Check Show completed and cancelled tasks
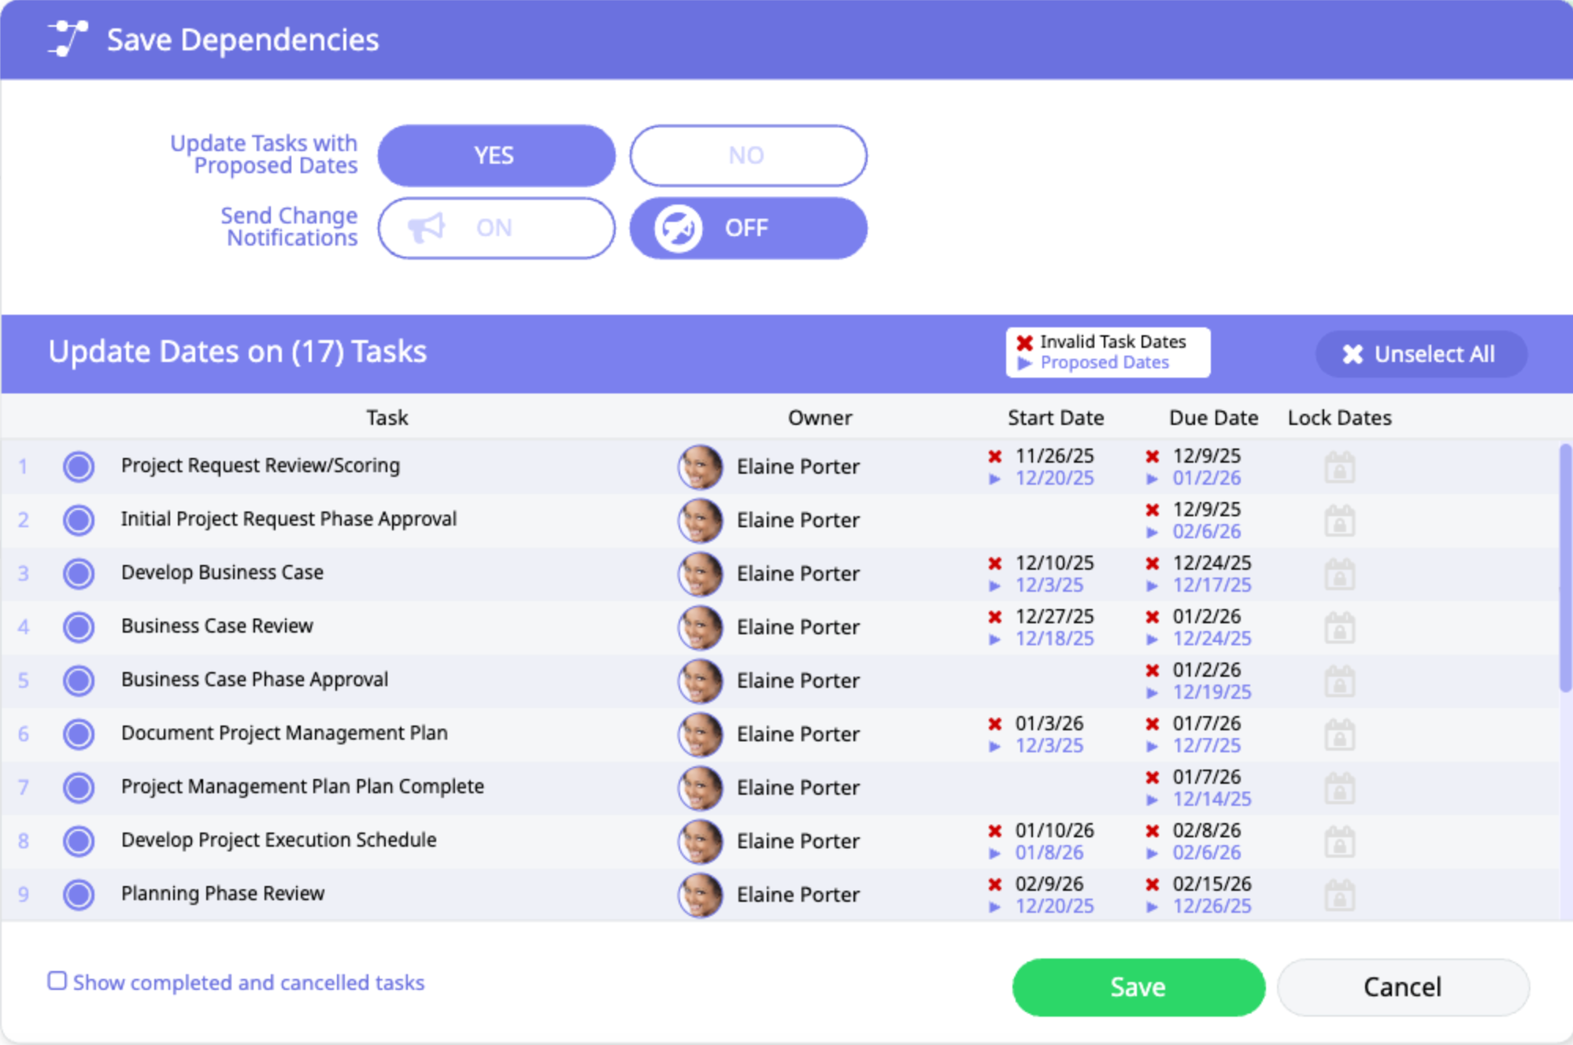1573x1045 pixels. pyautogui.click(x=57, y=980)
